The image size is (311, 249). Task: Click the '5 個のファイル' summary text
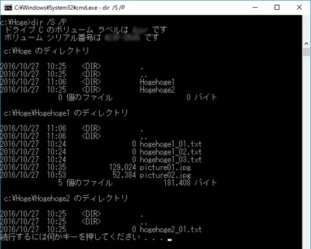86,183
